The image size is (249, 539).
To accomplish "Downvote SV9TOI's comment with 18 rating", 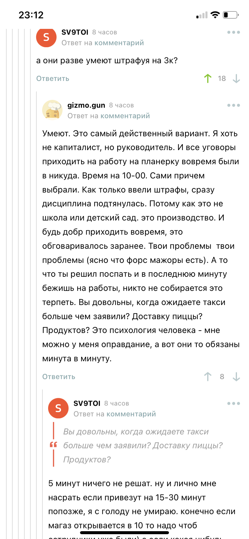I will point(236,79).
